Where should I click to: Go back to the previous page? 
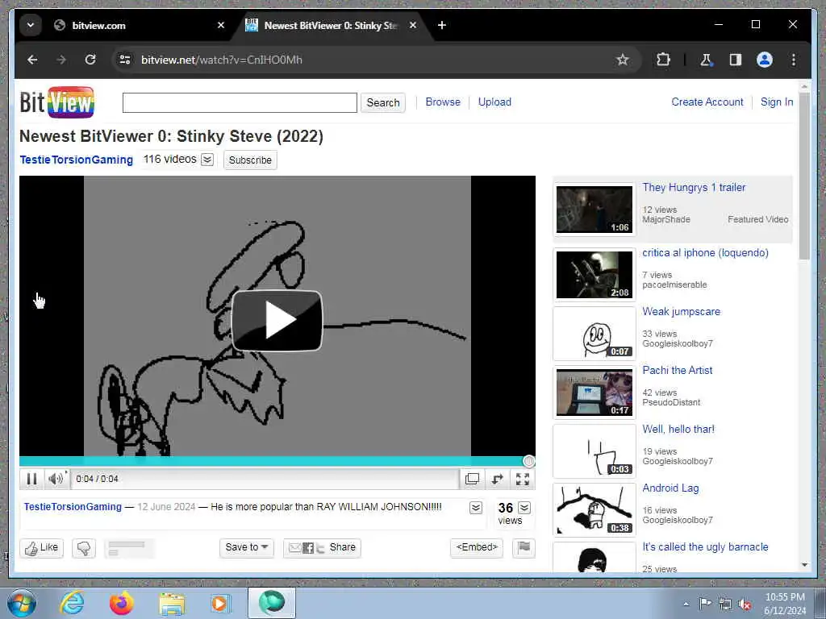click(x=32, y=60)
